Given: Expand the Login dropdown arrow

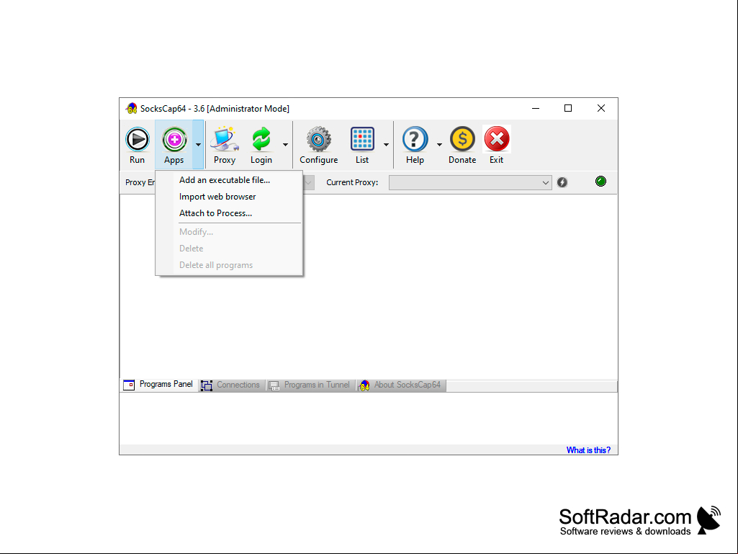Looking at the screenshot, I should point(285,145).
